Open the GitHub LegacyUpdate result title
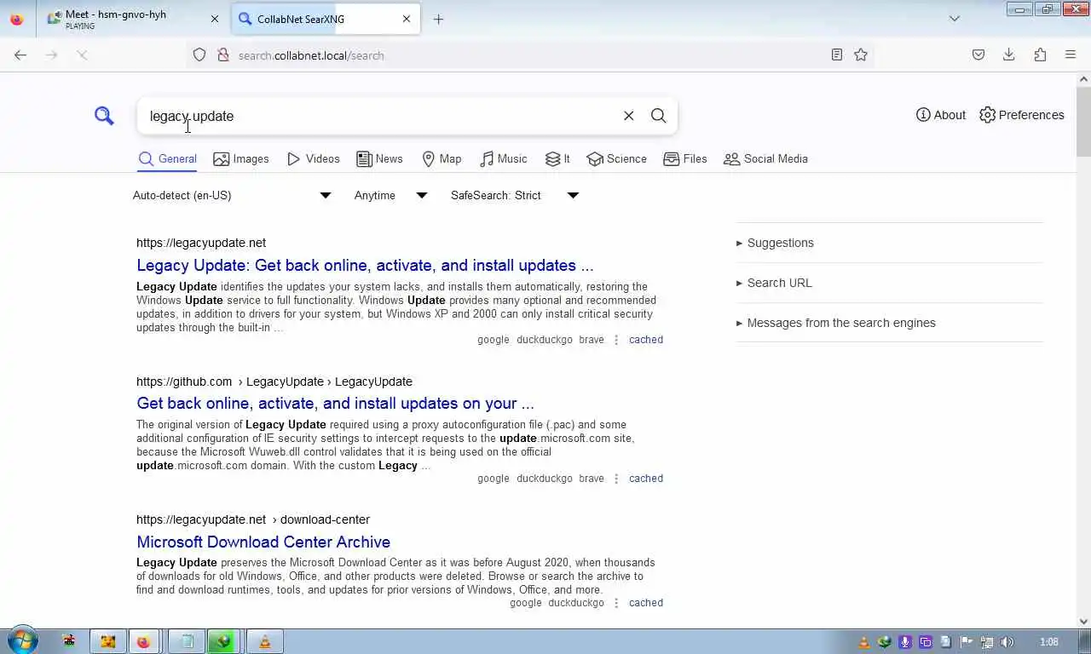This screenshot has height=654, width=1091. click(x=335, y=403)
